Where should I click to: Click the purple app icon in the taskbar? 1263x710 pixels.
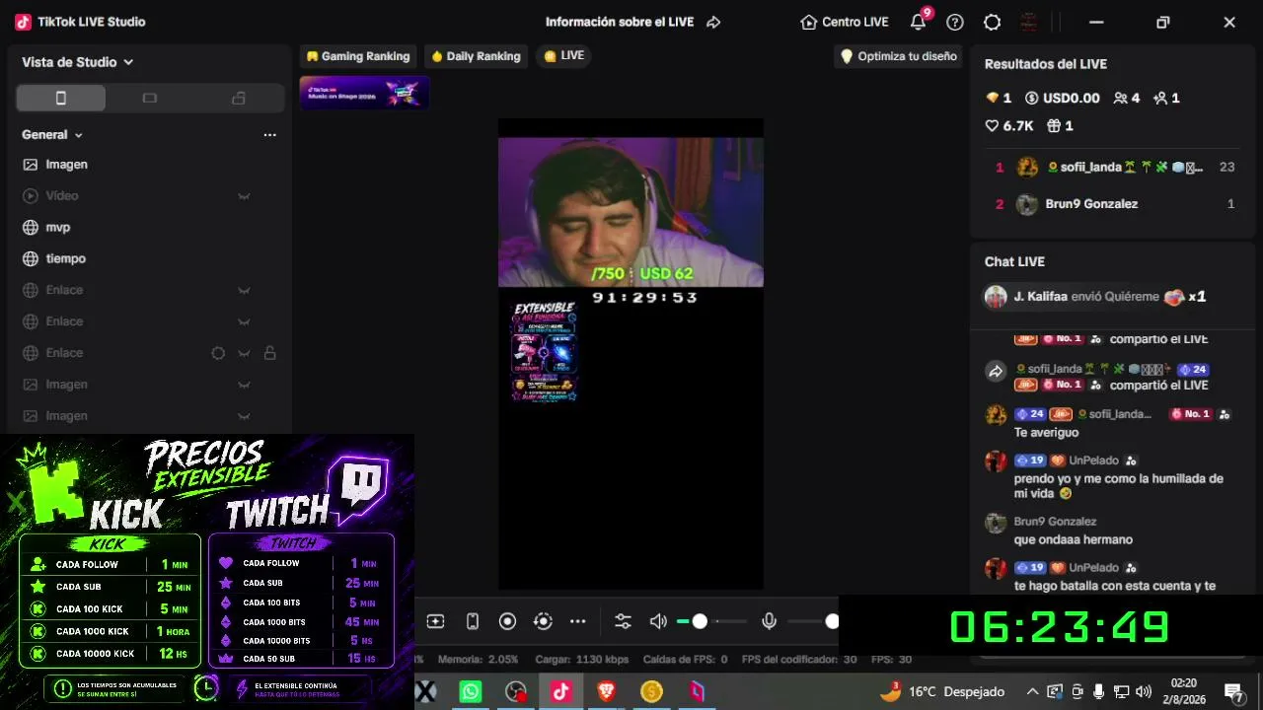(698, 692)
